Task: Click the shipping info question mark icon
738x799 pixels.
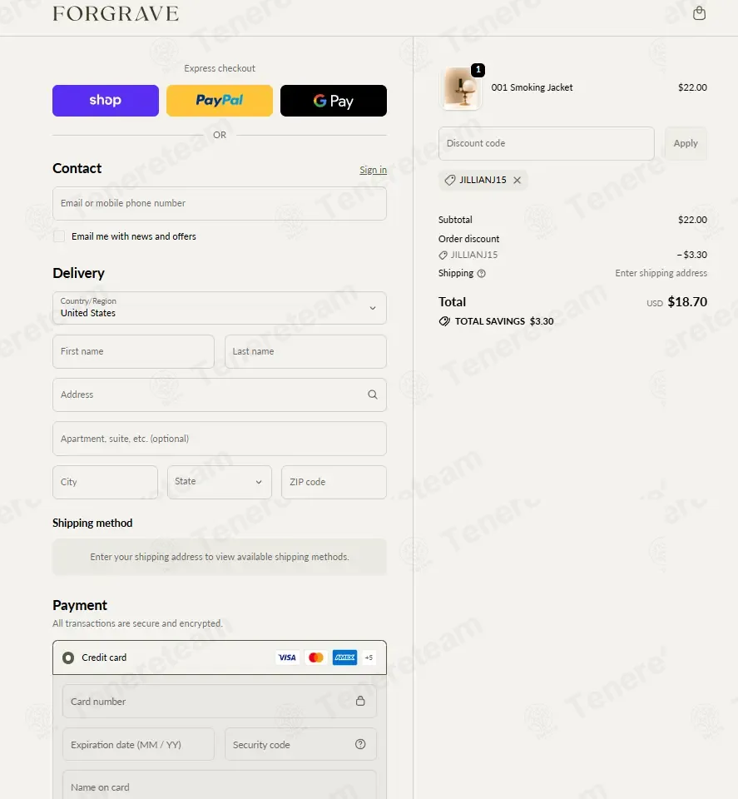Action: tap(481, 274)
